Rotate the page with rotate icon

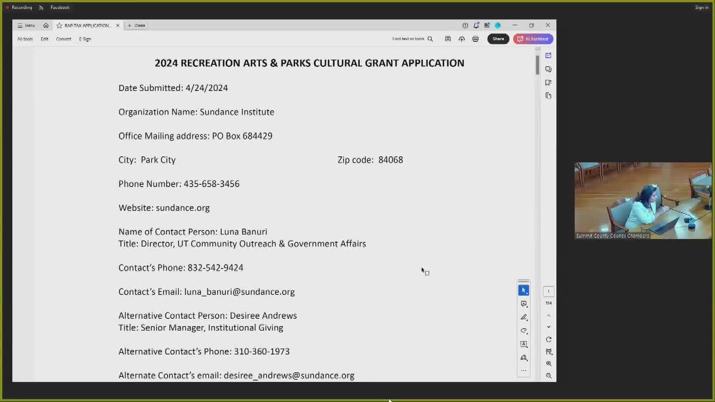tap(549, 339)
